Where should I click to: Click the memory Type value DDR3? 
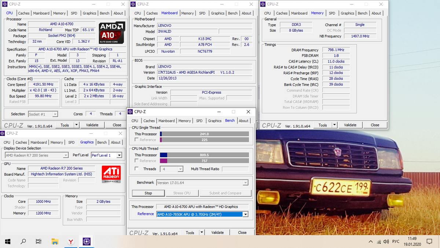(x=296, y=25)
